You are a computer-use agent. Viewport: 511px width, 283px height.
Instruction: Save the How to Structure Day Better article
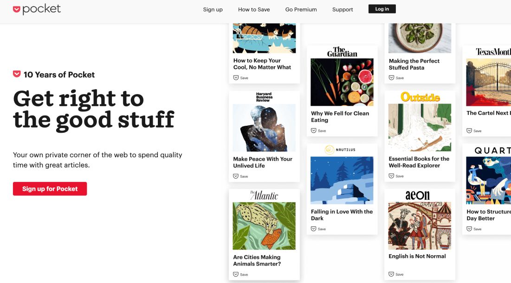(x=474, y=229)
